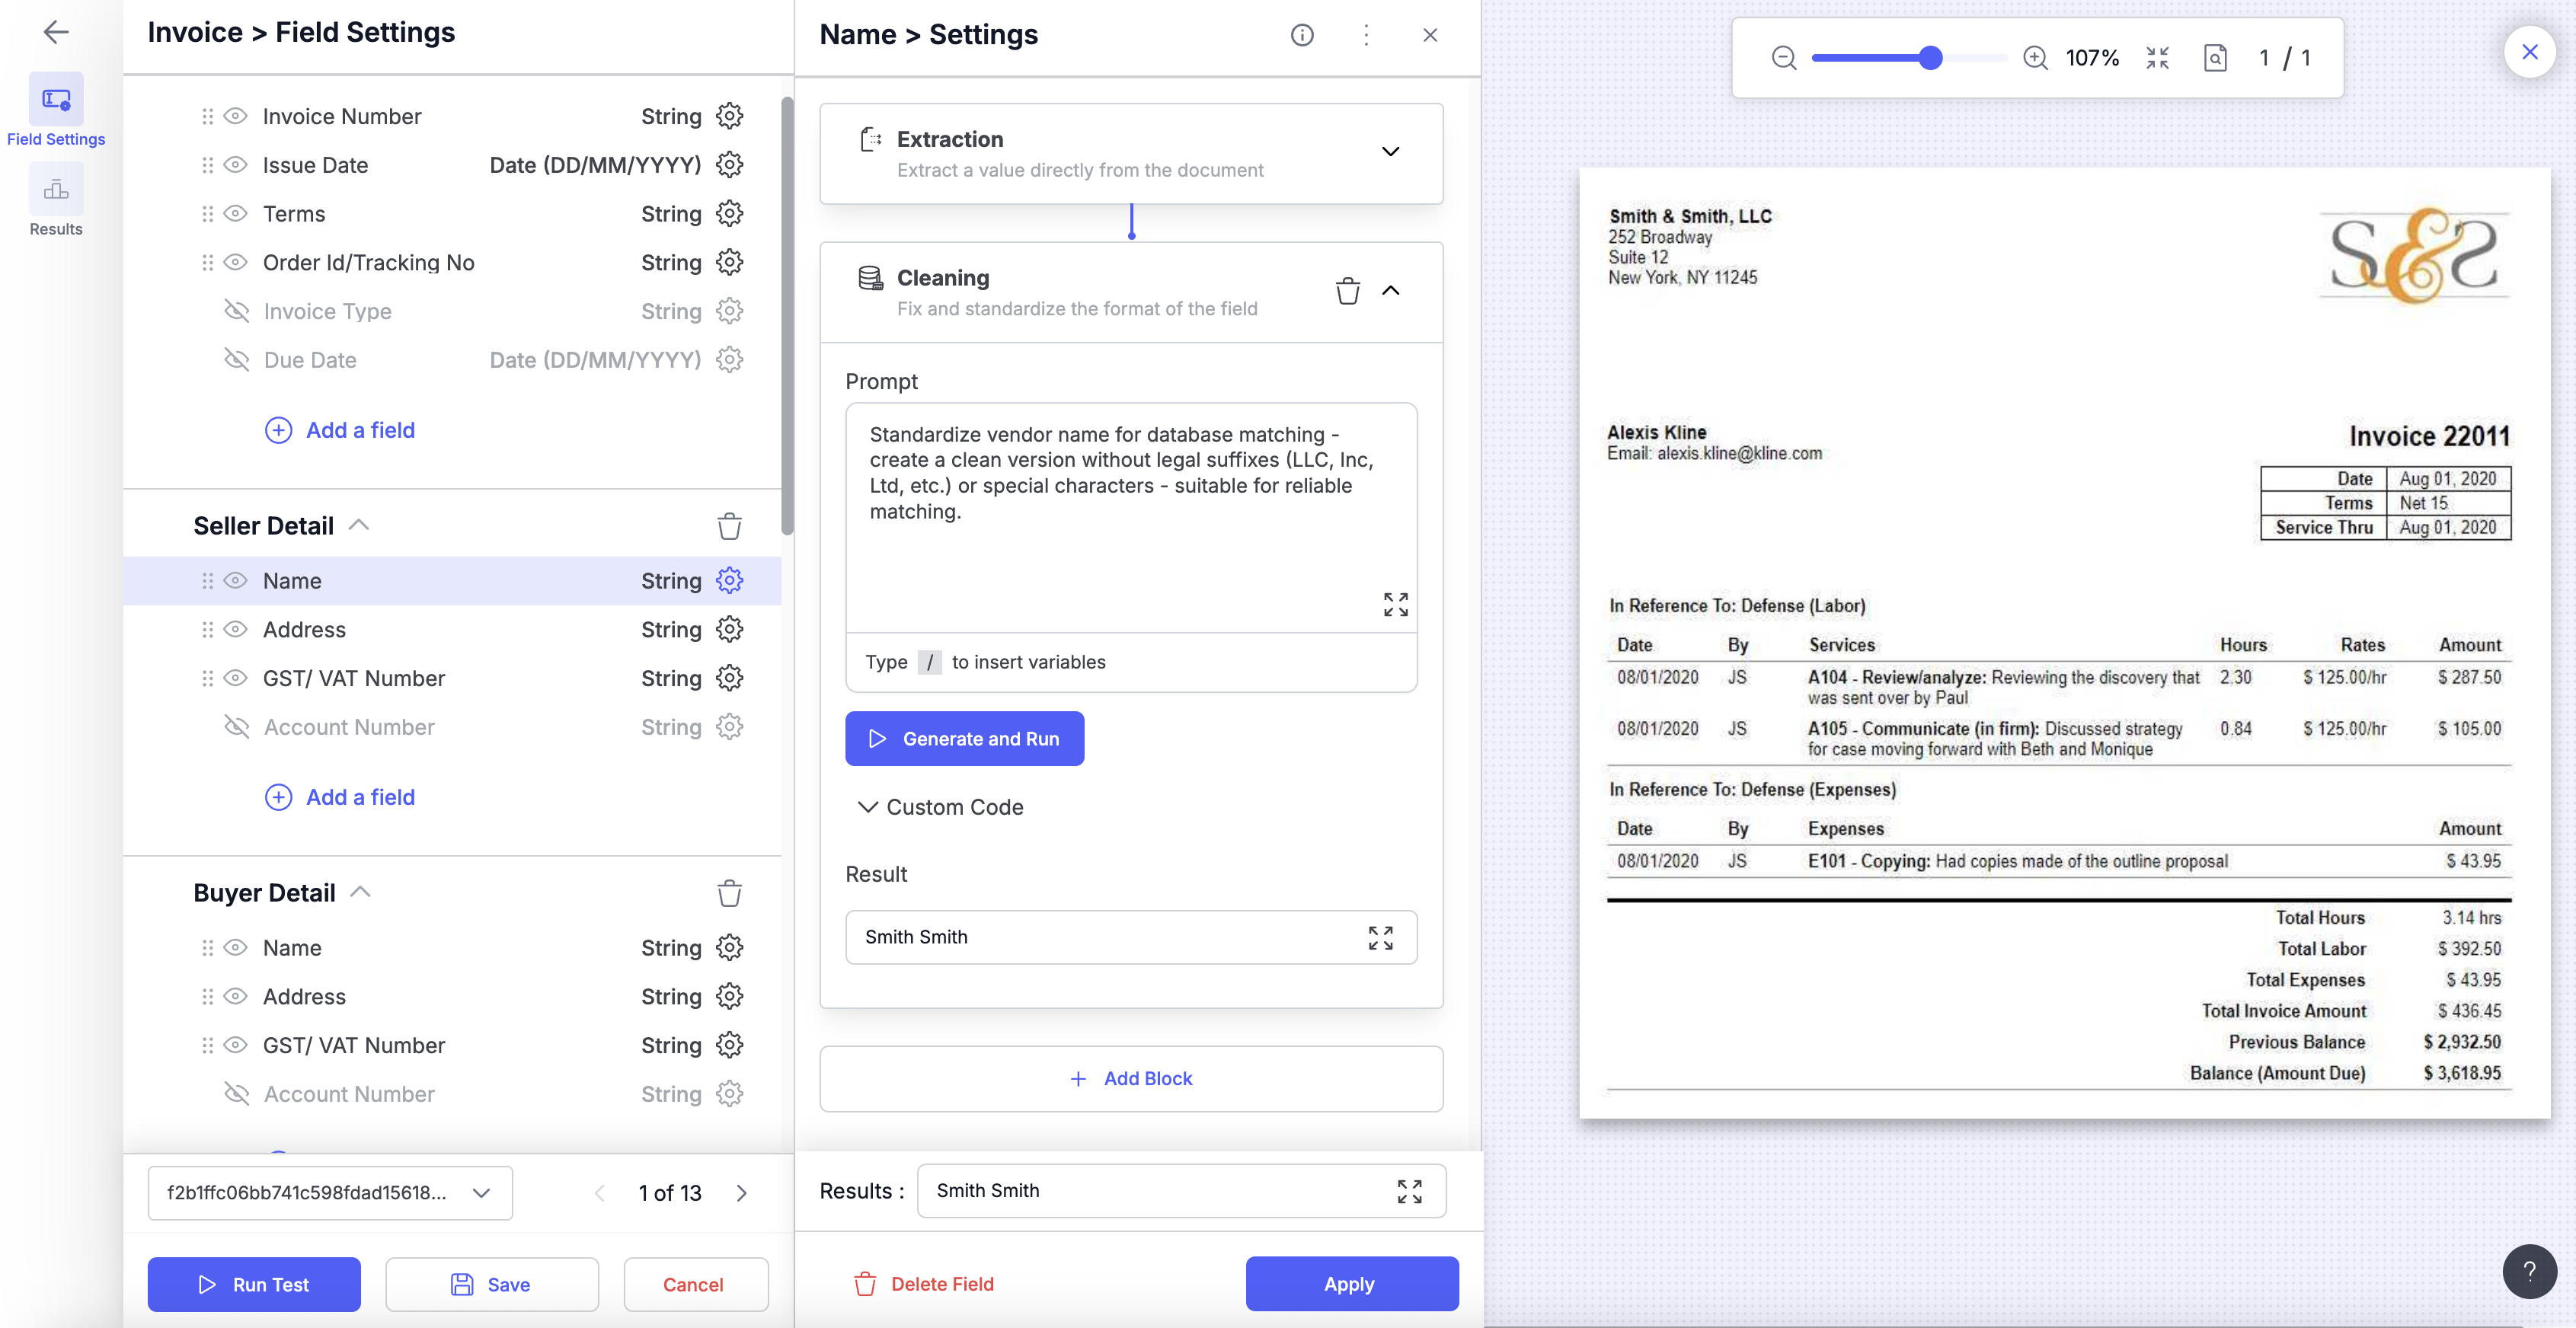2576x1328 pixels.
Task: Open settings gear for Seller Address field
Action: click(x=730, y=629)
